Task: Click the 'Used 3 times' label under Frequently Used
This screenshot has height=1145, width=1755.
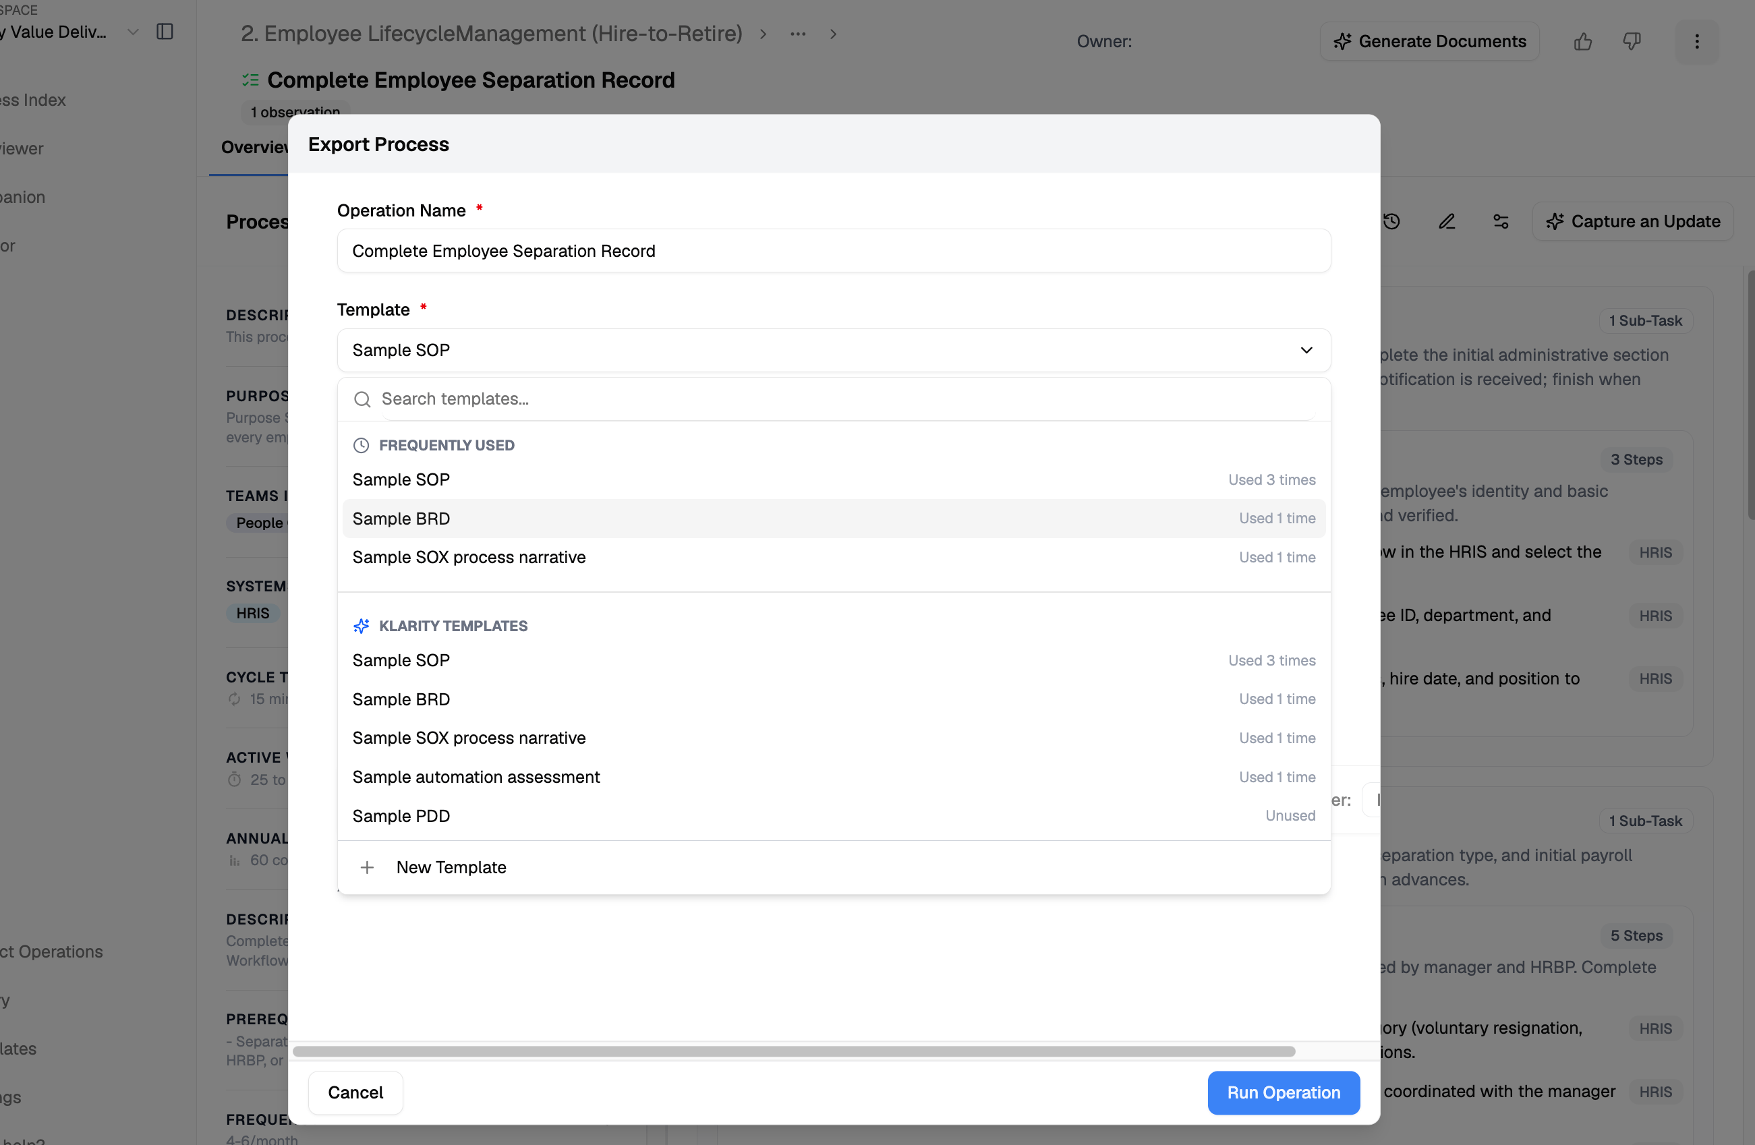Action: pyautogui.click(x=1271, y=479)
